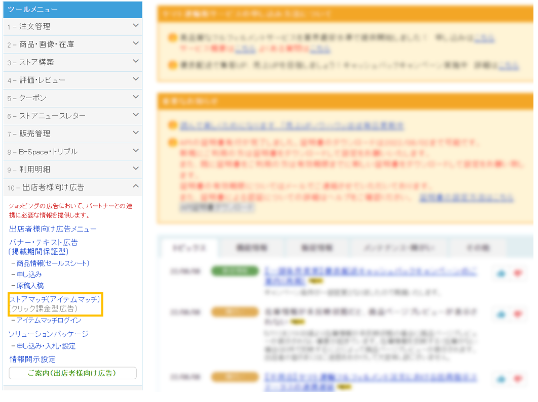The width and height of the screenshot is (538, 402).
Task: Select the second tab of the news panel
Action: [x=252, y=248]
